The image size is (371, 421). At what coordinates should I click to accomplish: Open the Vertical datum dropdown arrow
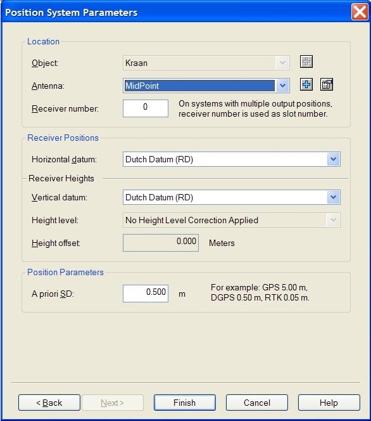[x=333, y=197]
